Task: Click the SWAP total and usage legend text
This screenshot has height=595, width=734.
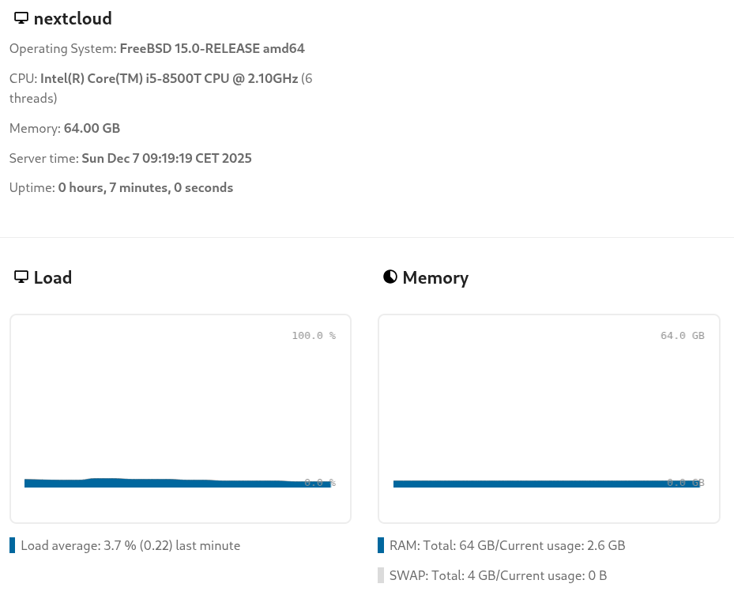Action: coord(498,575)
